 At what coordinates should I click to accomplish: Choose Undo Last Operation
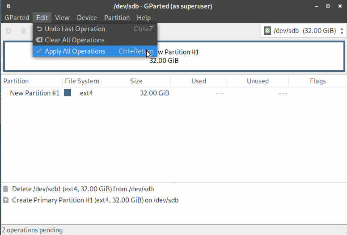click(95, 29)
